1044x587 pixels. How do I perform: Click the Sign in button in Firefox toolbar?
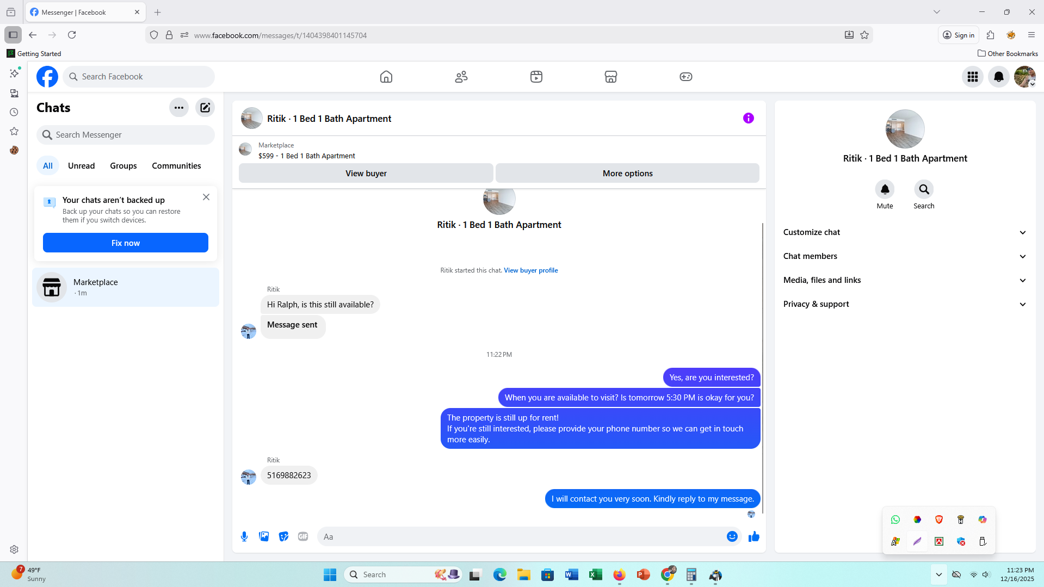(959, 35)
